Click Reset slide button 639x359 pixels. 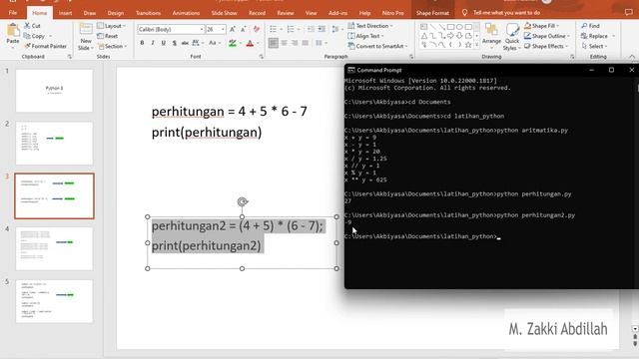click(x=107, y=36)
